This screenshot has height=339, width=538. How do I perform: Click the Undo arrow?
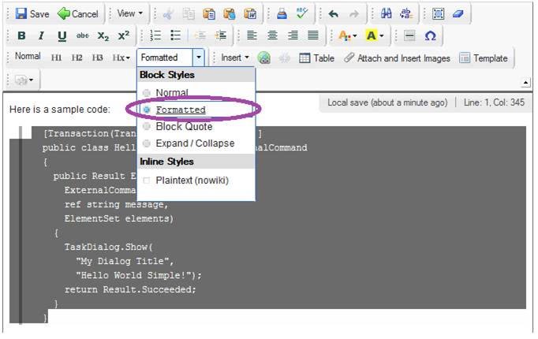coord(333,14)
